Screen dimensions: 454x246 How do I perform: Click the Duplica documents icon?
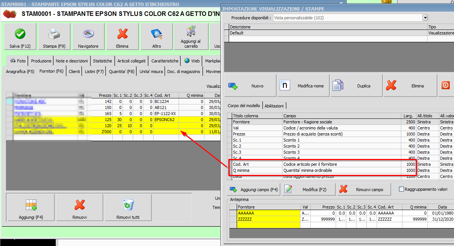click(x=338, y=86)
